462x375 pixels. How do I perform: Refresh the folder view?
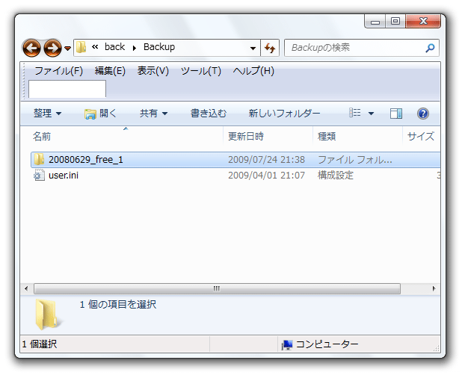[270, 48]
